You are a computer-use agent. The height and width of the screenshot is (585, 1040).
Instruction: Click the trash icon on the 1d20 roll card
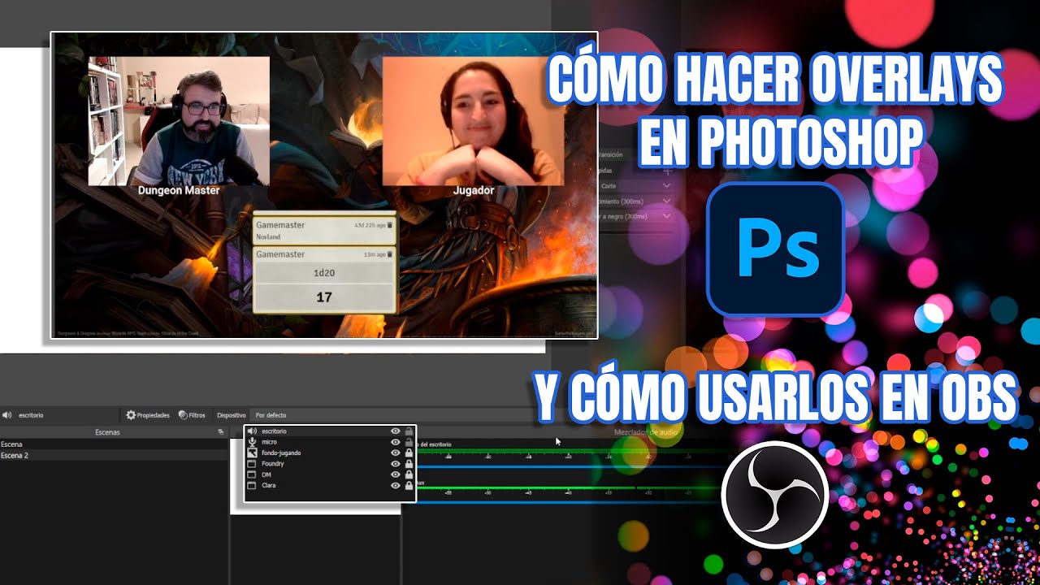(x=390, y=254)
